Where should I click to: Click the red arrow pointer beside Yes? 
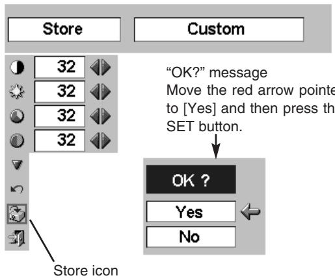tap(250, 211)
